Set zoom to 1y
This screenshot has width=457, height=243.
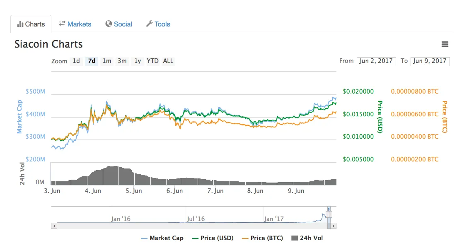[138, 61]
